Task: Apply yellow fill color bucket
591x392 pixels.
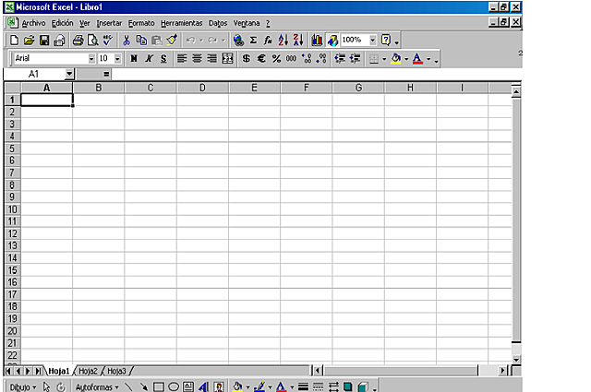Action: click(396, 59)
